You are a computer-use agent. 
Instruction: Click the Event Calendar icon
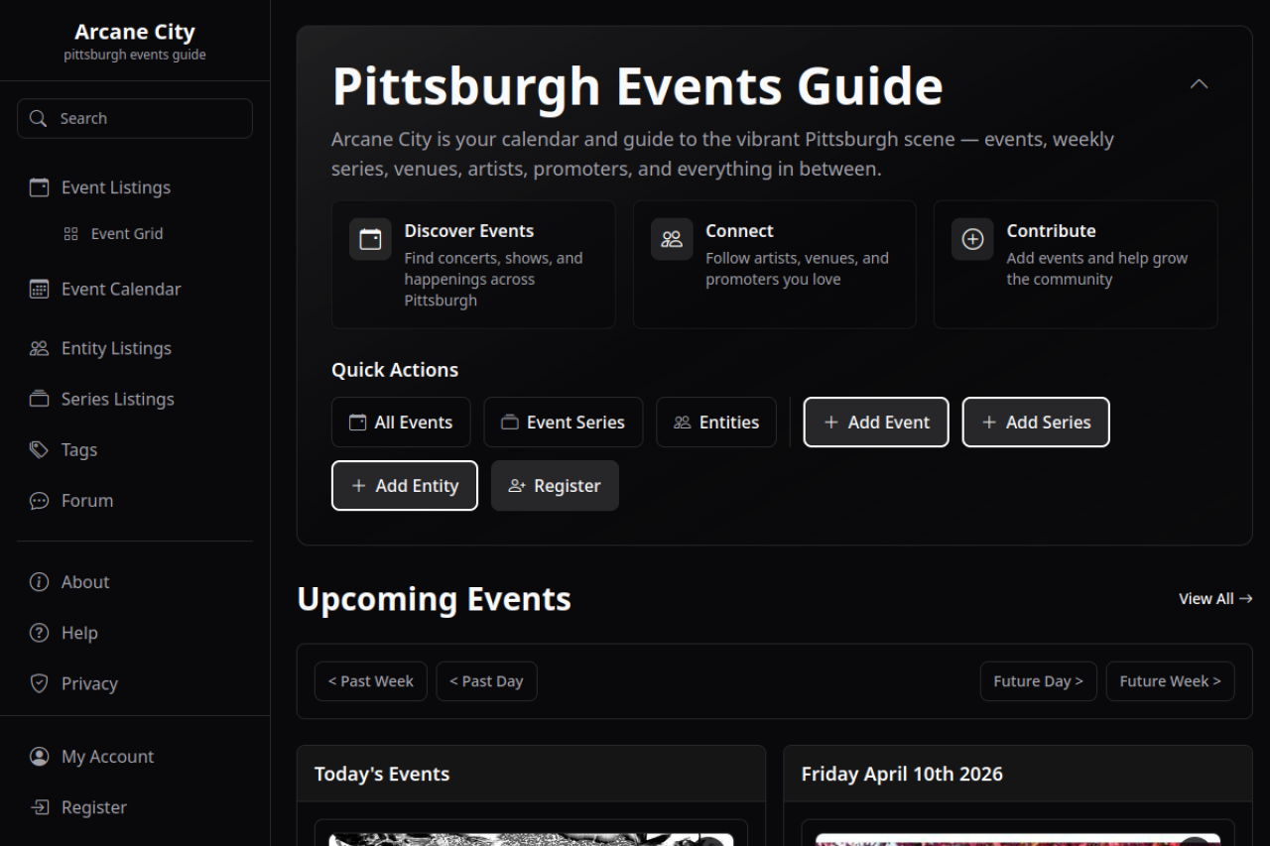(39, 289)
